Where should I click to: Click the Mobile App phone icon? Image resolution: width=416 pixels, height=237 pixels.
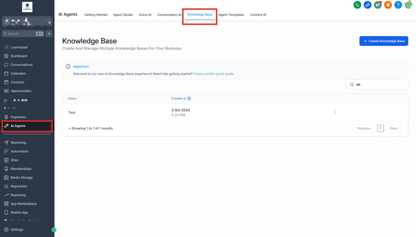pos(6,212)
